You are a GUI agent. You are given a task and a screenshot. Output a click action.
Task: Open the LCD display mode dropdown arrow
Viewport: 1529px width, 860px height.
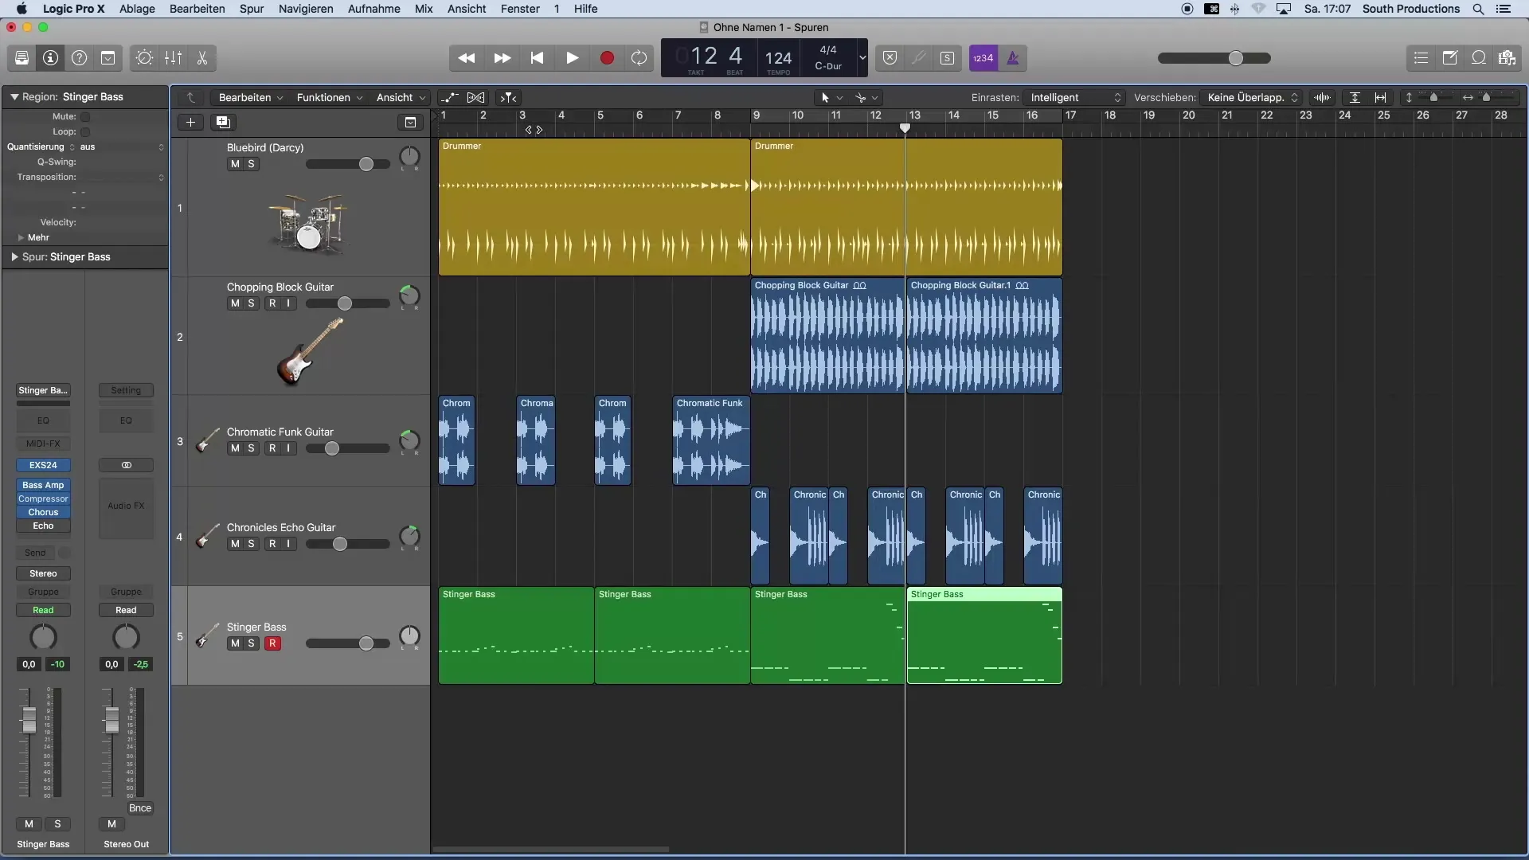point(862,58)
